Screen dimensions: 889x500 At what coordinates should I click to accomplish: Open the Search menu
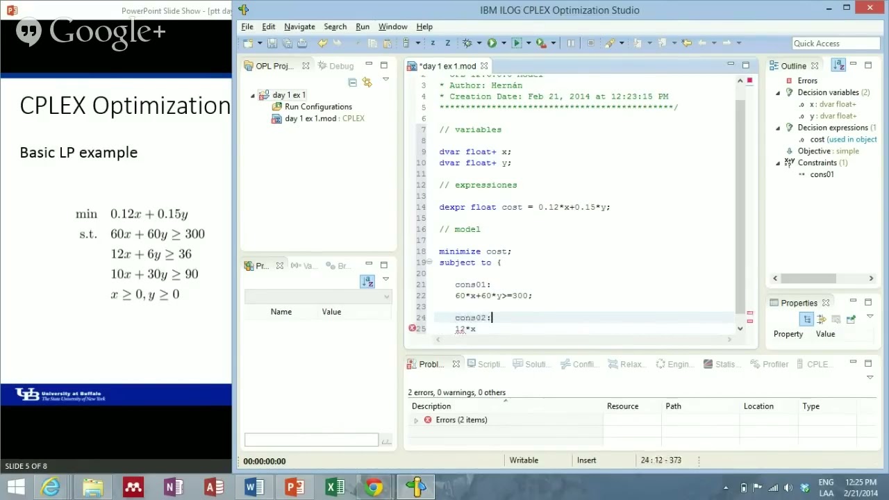click(x=335, y=26)
